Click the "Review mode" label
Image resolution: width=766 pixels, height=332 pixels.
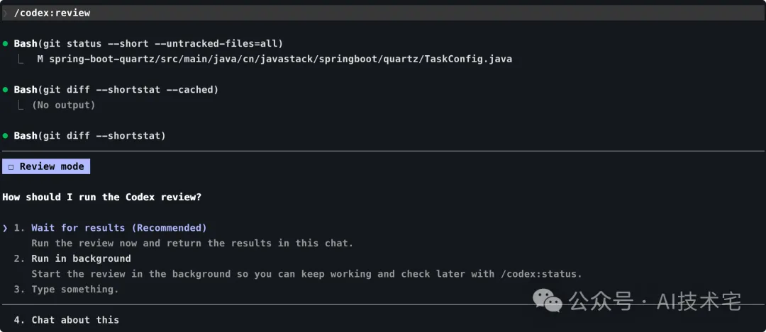point(51,167)
